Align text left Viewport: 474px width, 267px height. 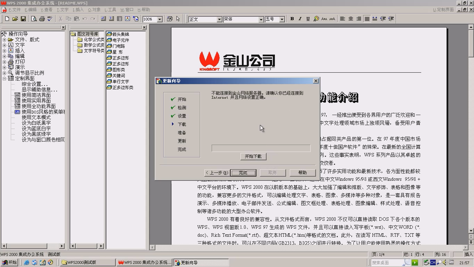tap(343, 19)
